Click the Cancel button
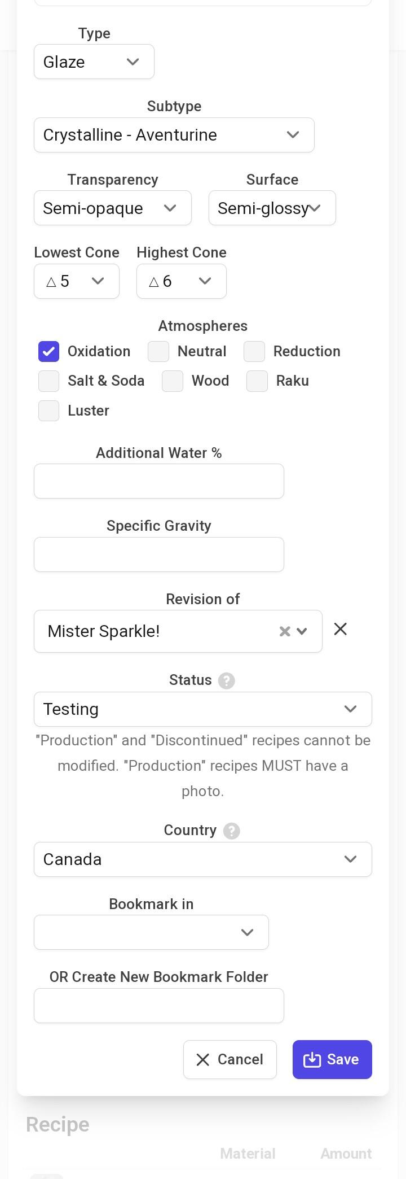 point(230,1059)
